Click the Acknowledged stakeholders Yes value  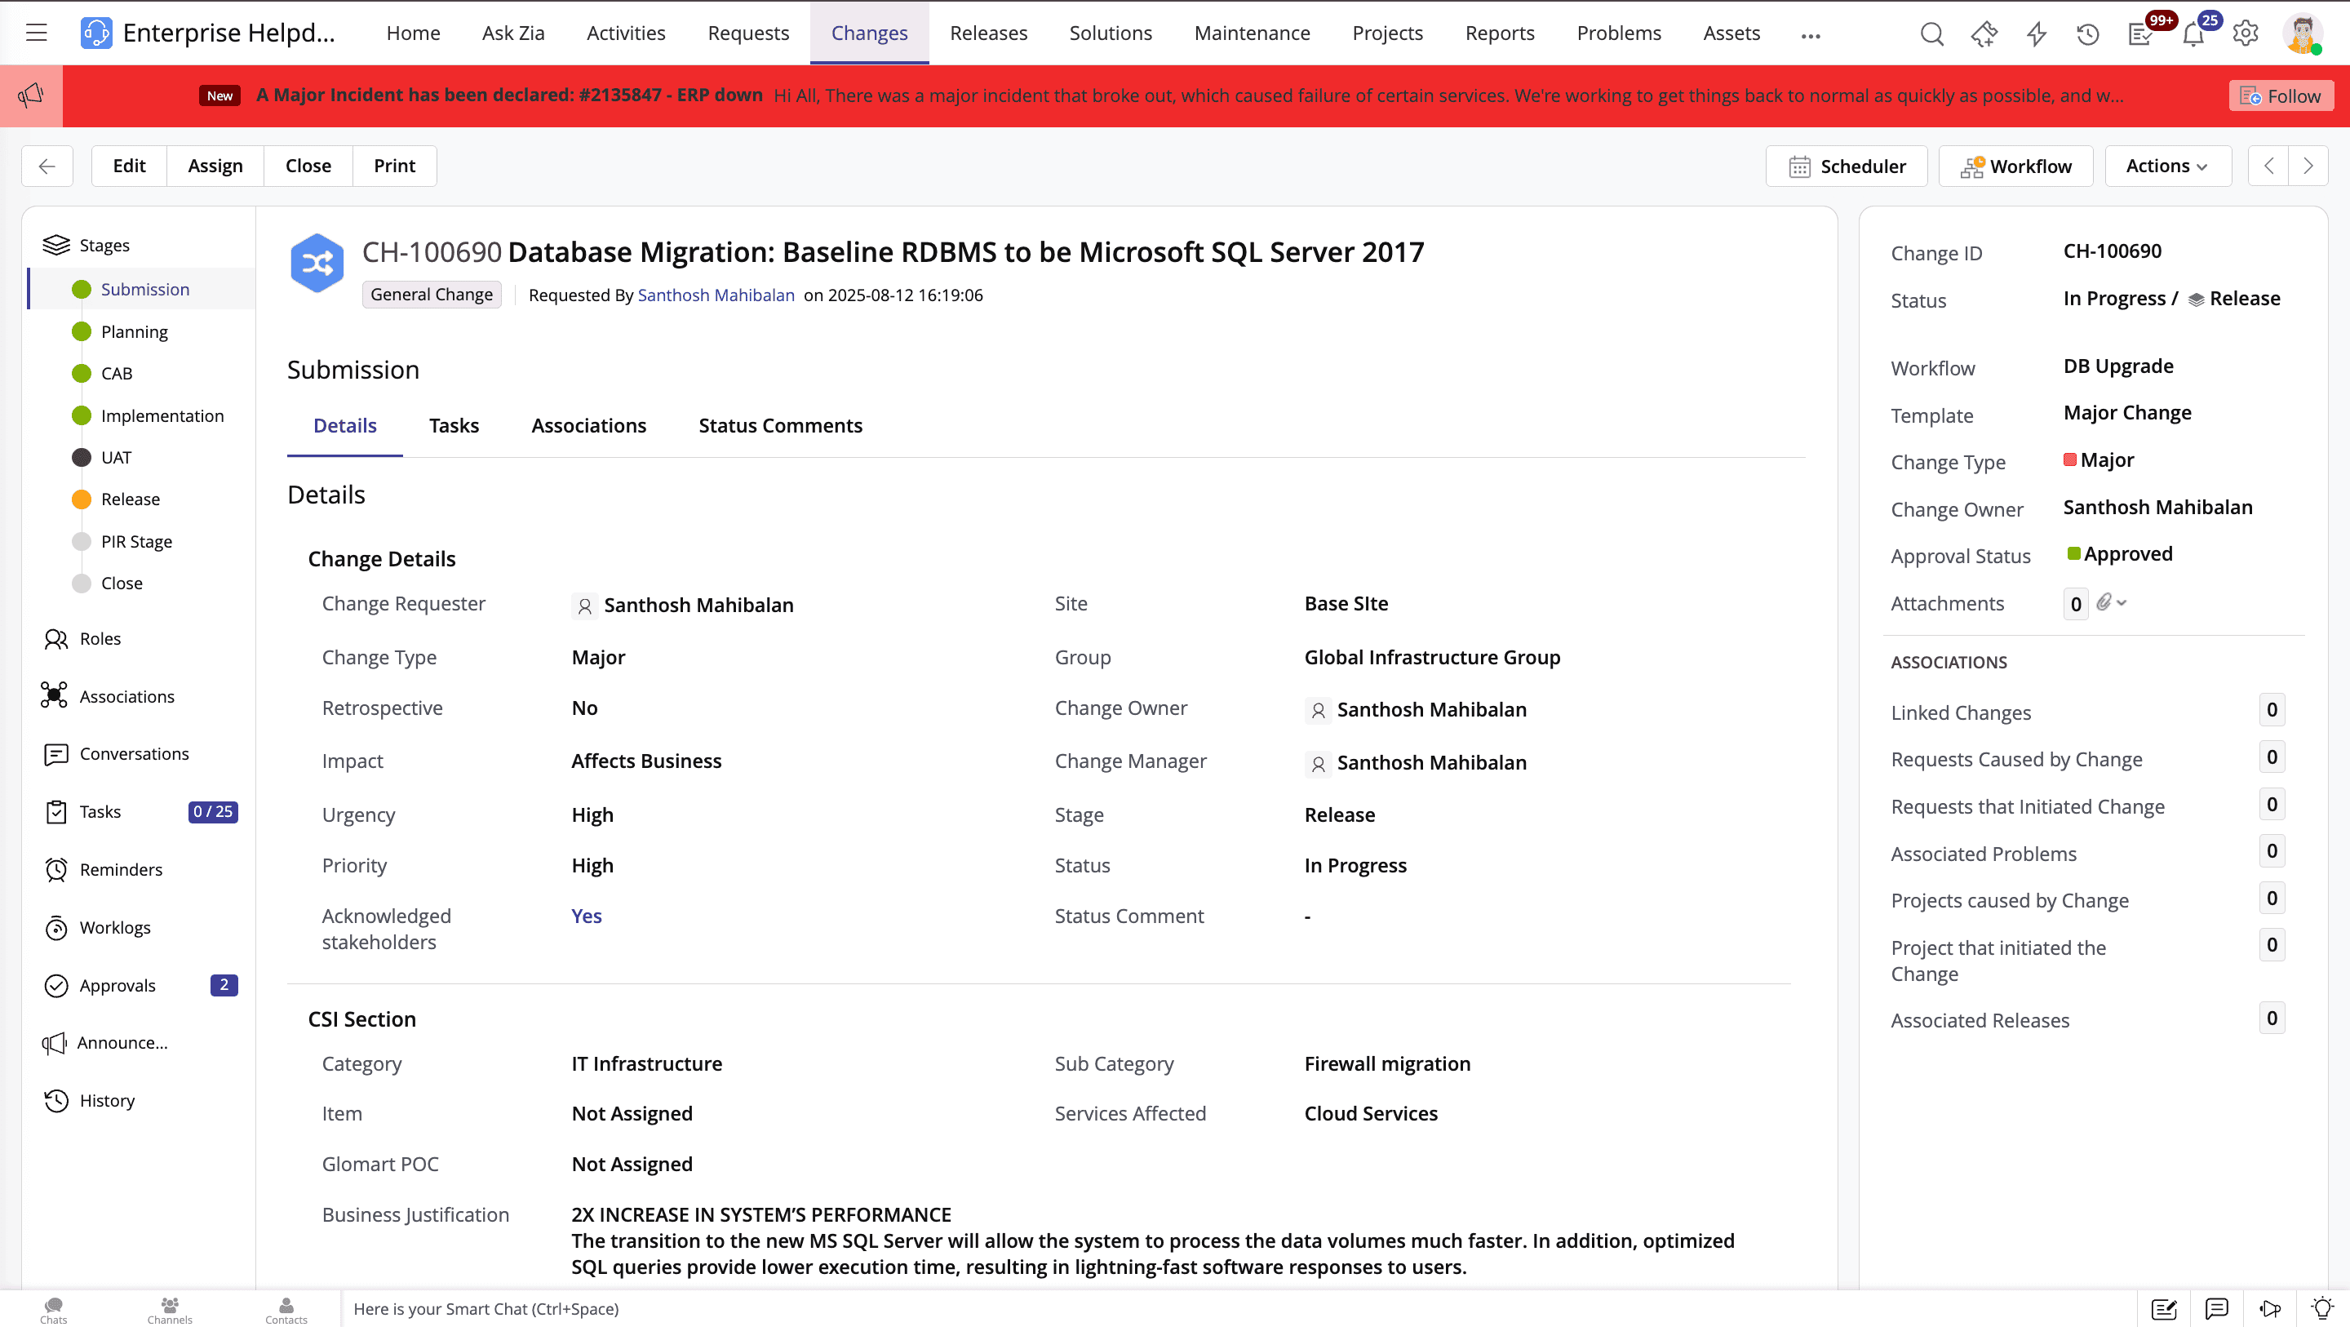pos(587,916)
